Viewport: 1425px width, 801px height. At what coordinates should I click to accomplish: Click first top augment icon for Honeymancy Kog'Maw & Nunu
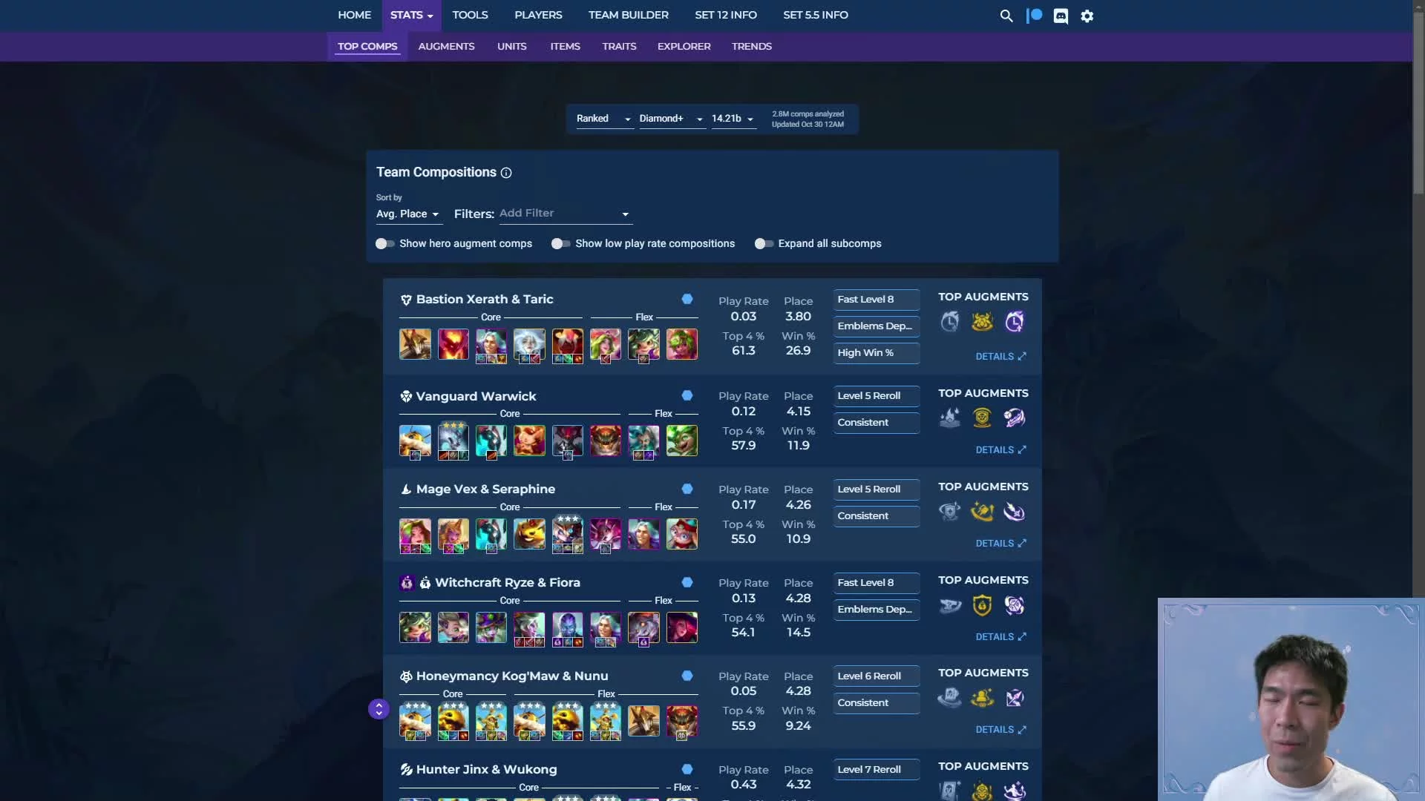[x=950, y=698]
